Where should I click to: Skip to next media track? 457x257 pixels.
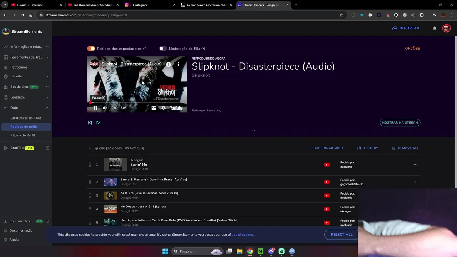click(99, 122)
